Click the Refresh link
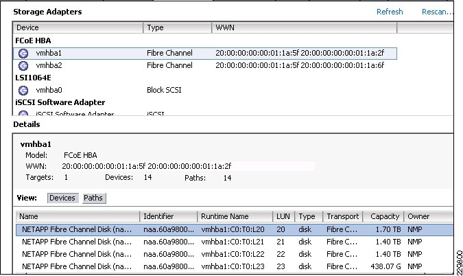The image size is (463, 276). (x=390, y=12)
